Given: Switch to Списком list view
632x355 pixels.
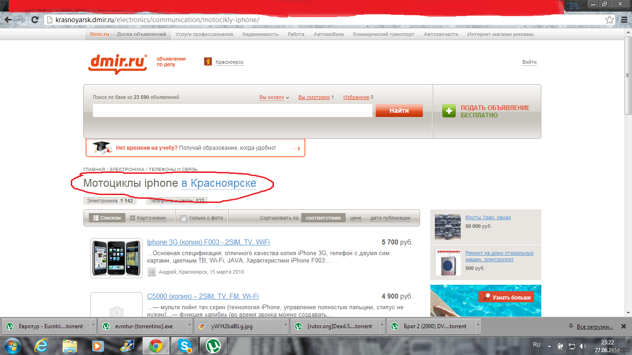Looking at the screenshot, I should (107, 218).
